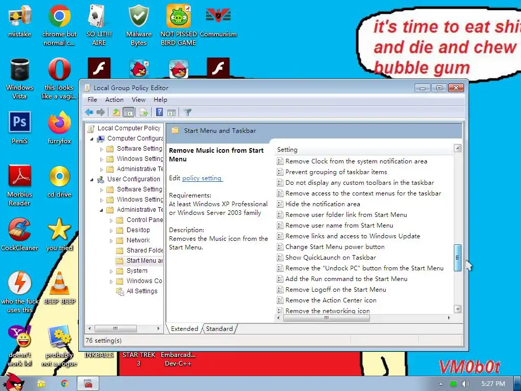This screenshot has height=391, width=521.
Task: Select Remove the Action Center icon setting
Action: [x=331, y=300]
